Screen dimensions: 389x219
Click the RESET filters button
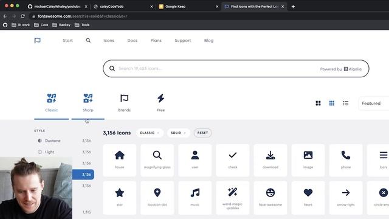(x=202, y=133)
